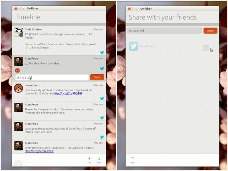Screen dimensions: 228x171
Task: Go Back from Share with your friends
Action: [133, 160]
